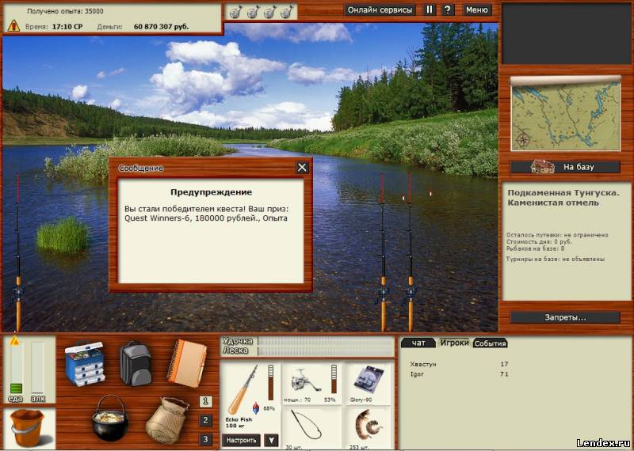The image size is (634, 451).
Task: Select the Ecko Fish rod slot
Action: 250,396
